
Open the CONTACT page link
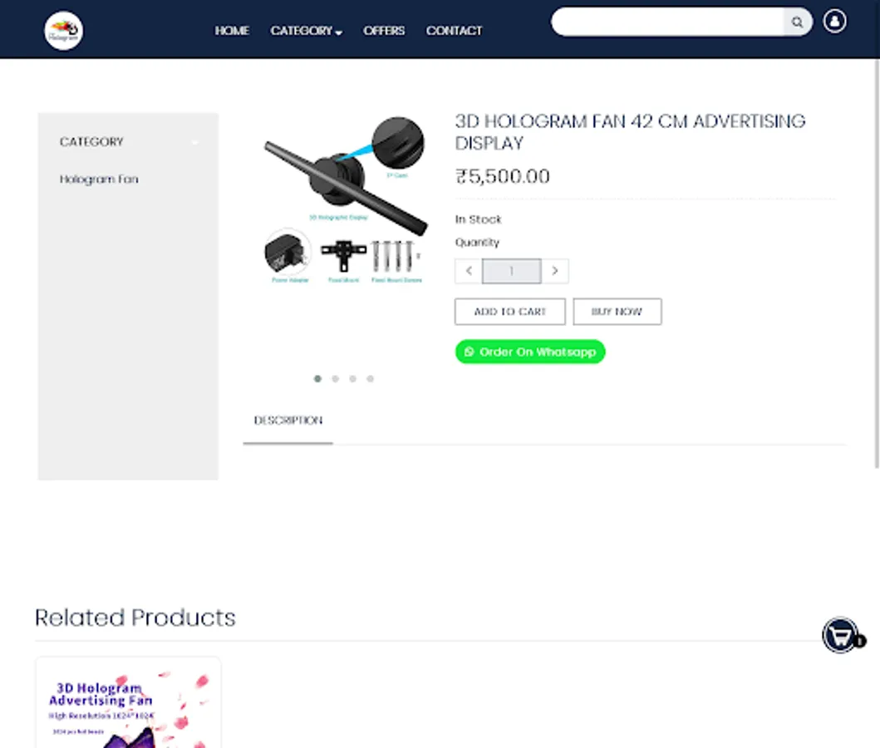point(454,31)
